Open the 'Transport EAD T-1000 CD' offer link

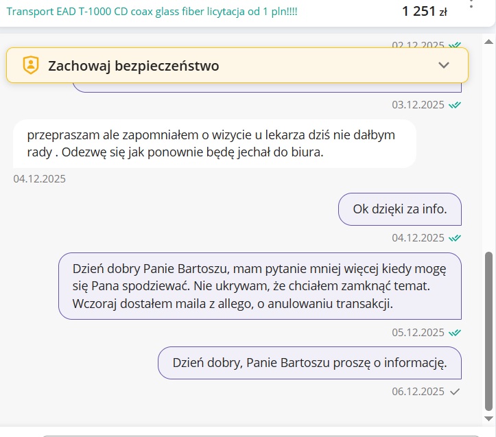click(152, 12)
